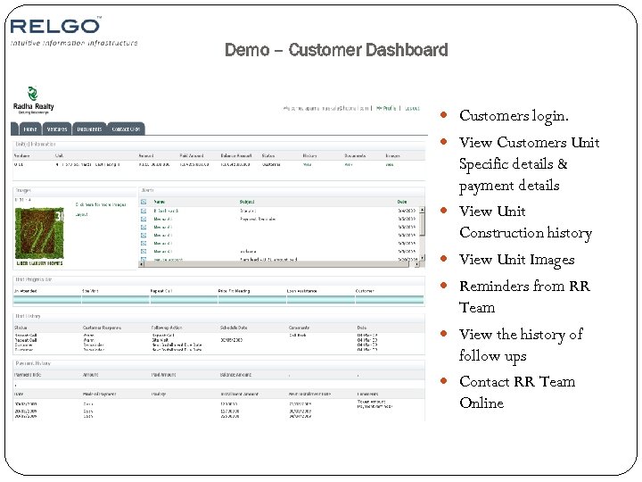This screenshot has width=642, height=482.
Task: Click the Site Visit progress bar segment
Action: (115, 300)
